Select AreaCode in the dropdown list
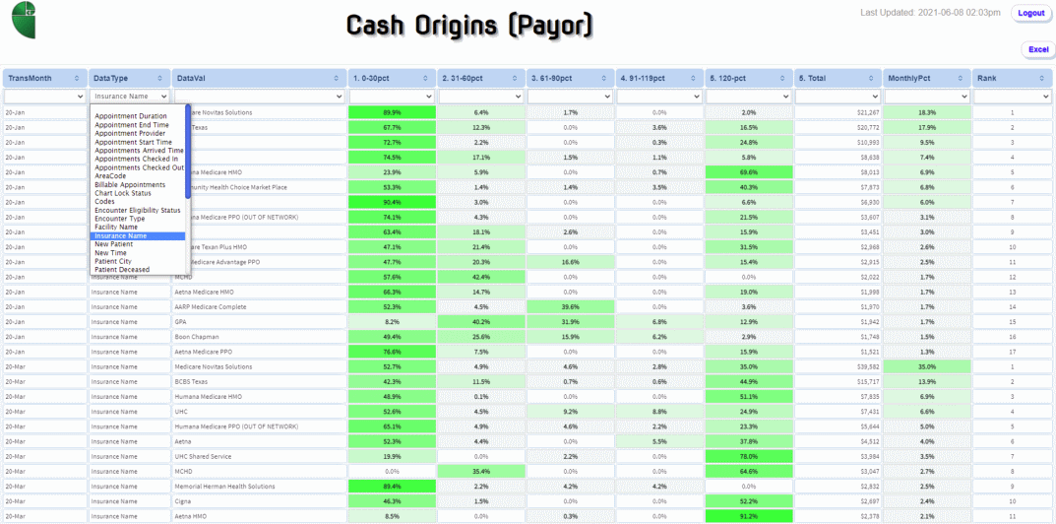1056x524 pixels. (x=138, y=176)
